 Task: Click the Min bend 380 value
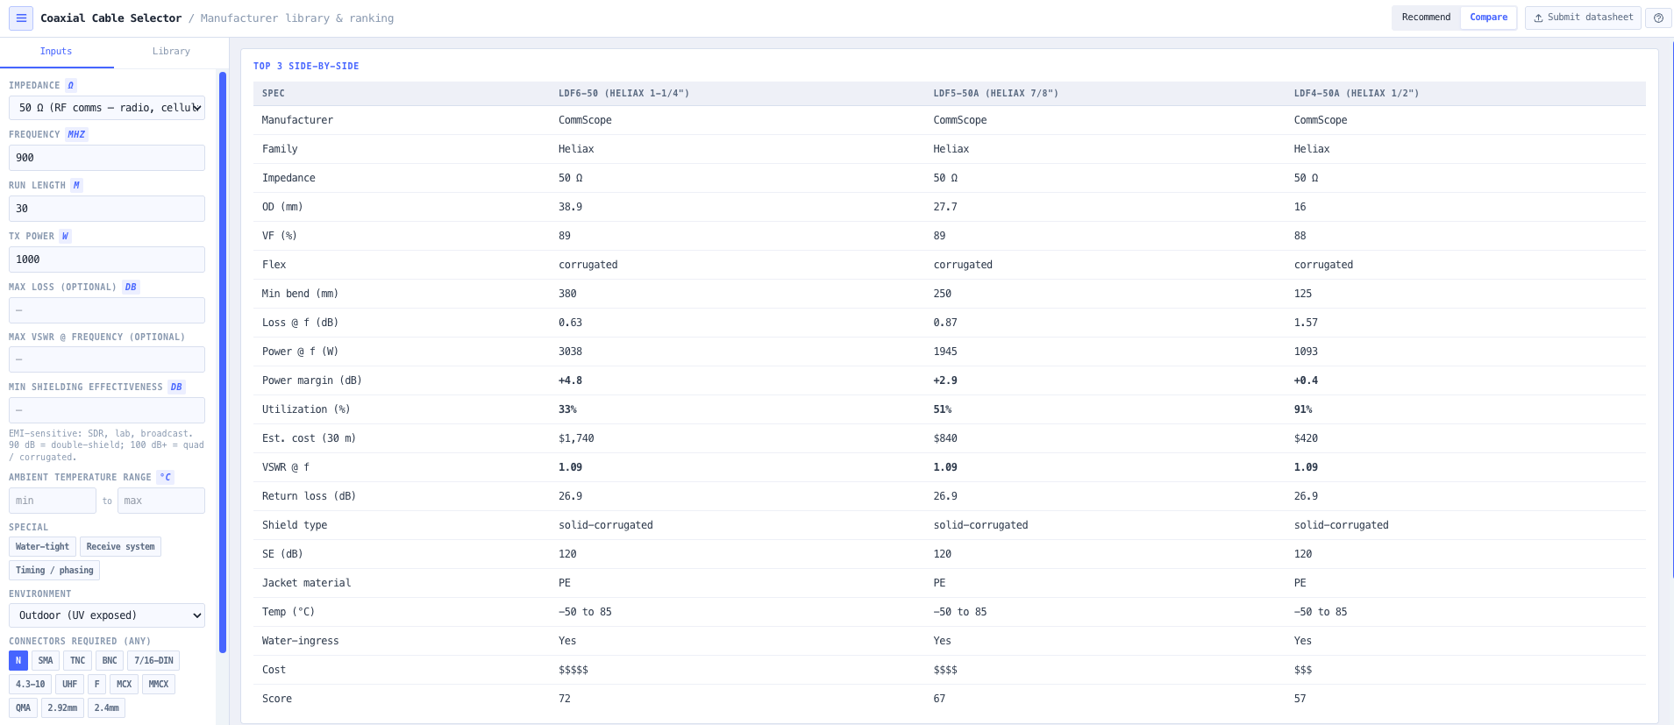[567, 294]
